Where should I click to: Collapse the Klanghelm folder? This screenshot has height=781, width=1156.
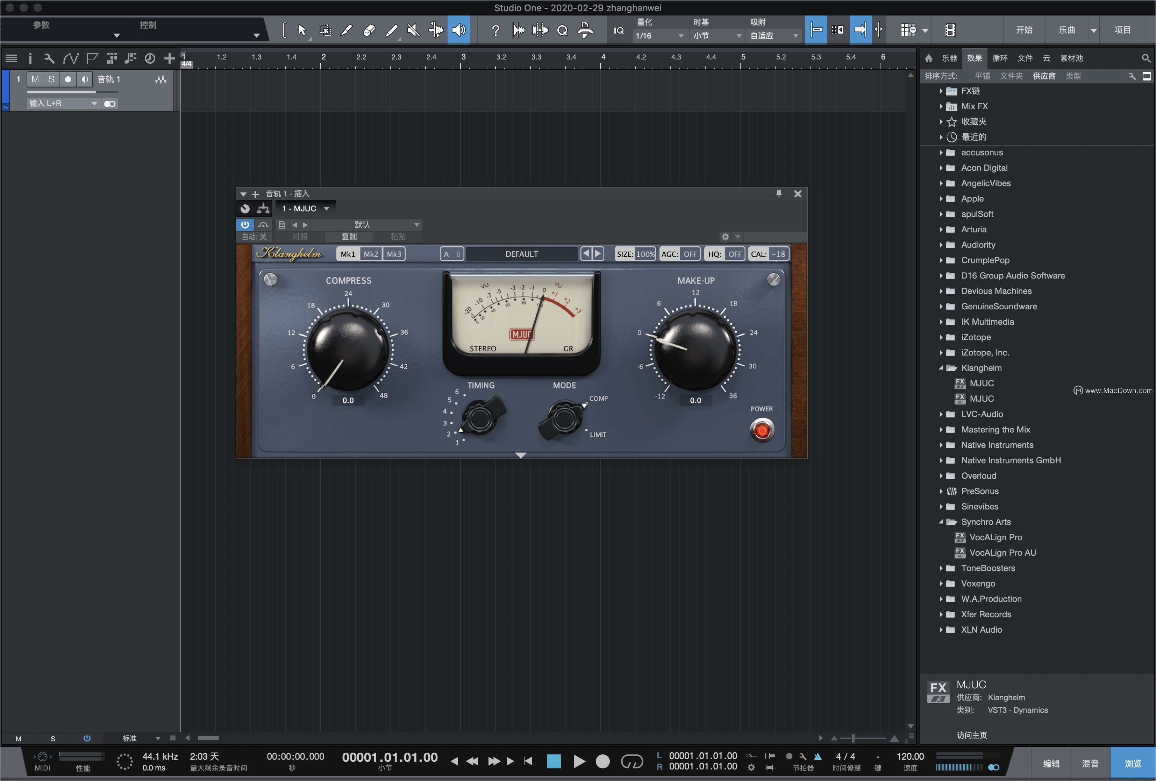(x=941, y=368)
